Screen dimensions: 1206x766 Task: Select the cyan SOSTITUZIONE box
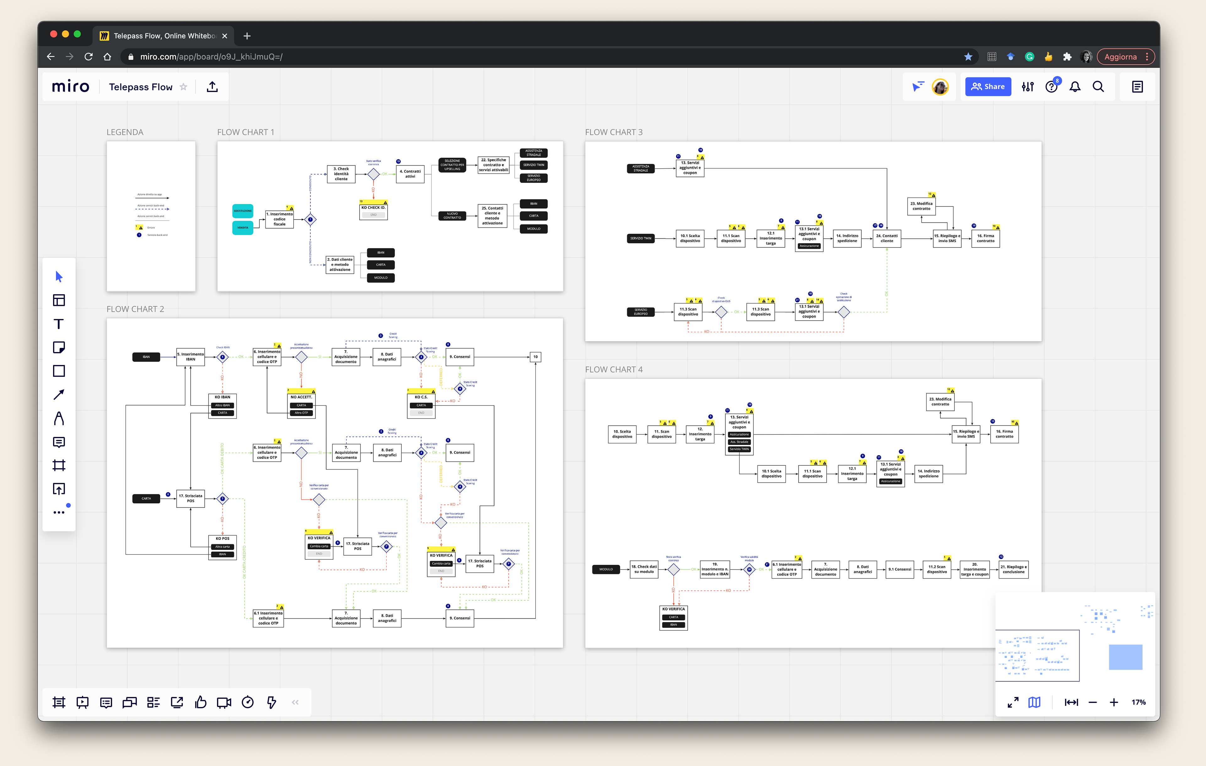point(242,211)
